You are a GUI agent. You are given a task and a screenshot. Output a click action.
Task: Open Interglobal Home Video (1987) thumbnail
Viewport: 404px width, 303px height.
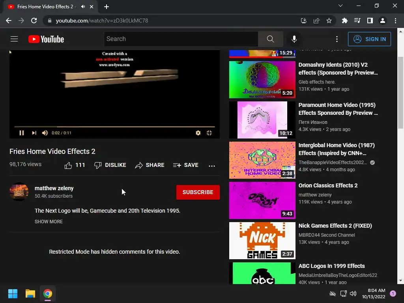tap(262, 160)
